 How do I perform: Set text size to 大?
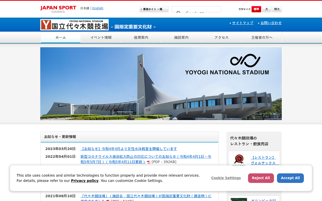(267, 9)
